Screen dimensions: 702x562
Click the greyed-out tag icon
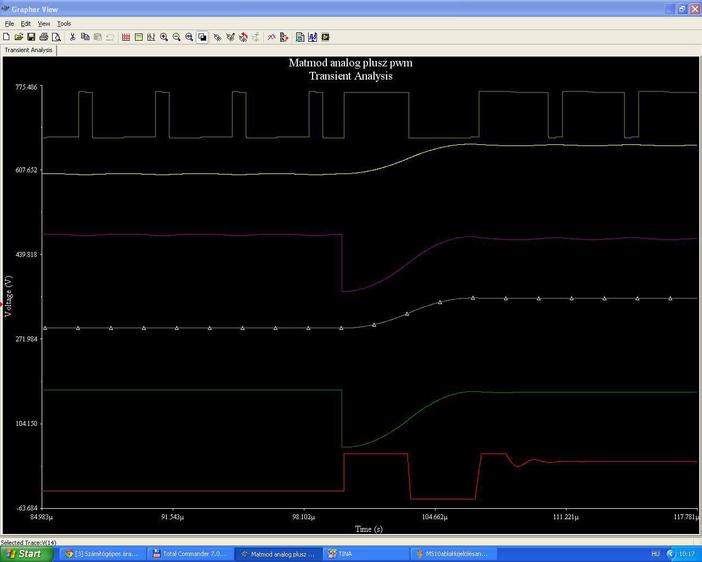(256, 37)
